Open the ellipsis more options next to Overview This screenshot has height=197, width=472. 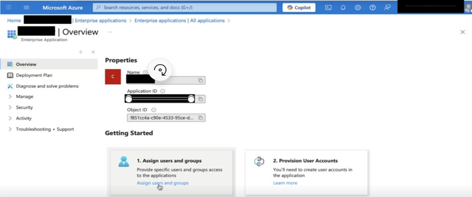pos(110,32)
